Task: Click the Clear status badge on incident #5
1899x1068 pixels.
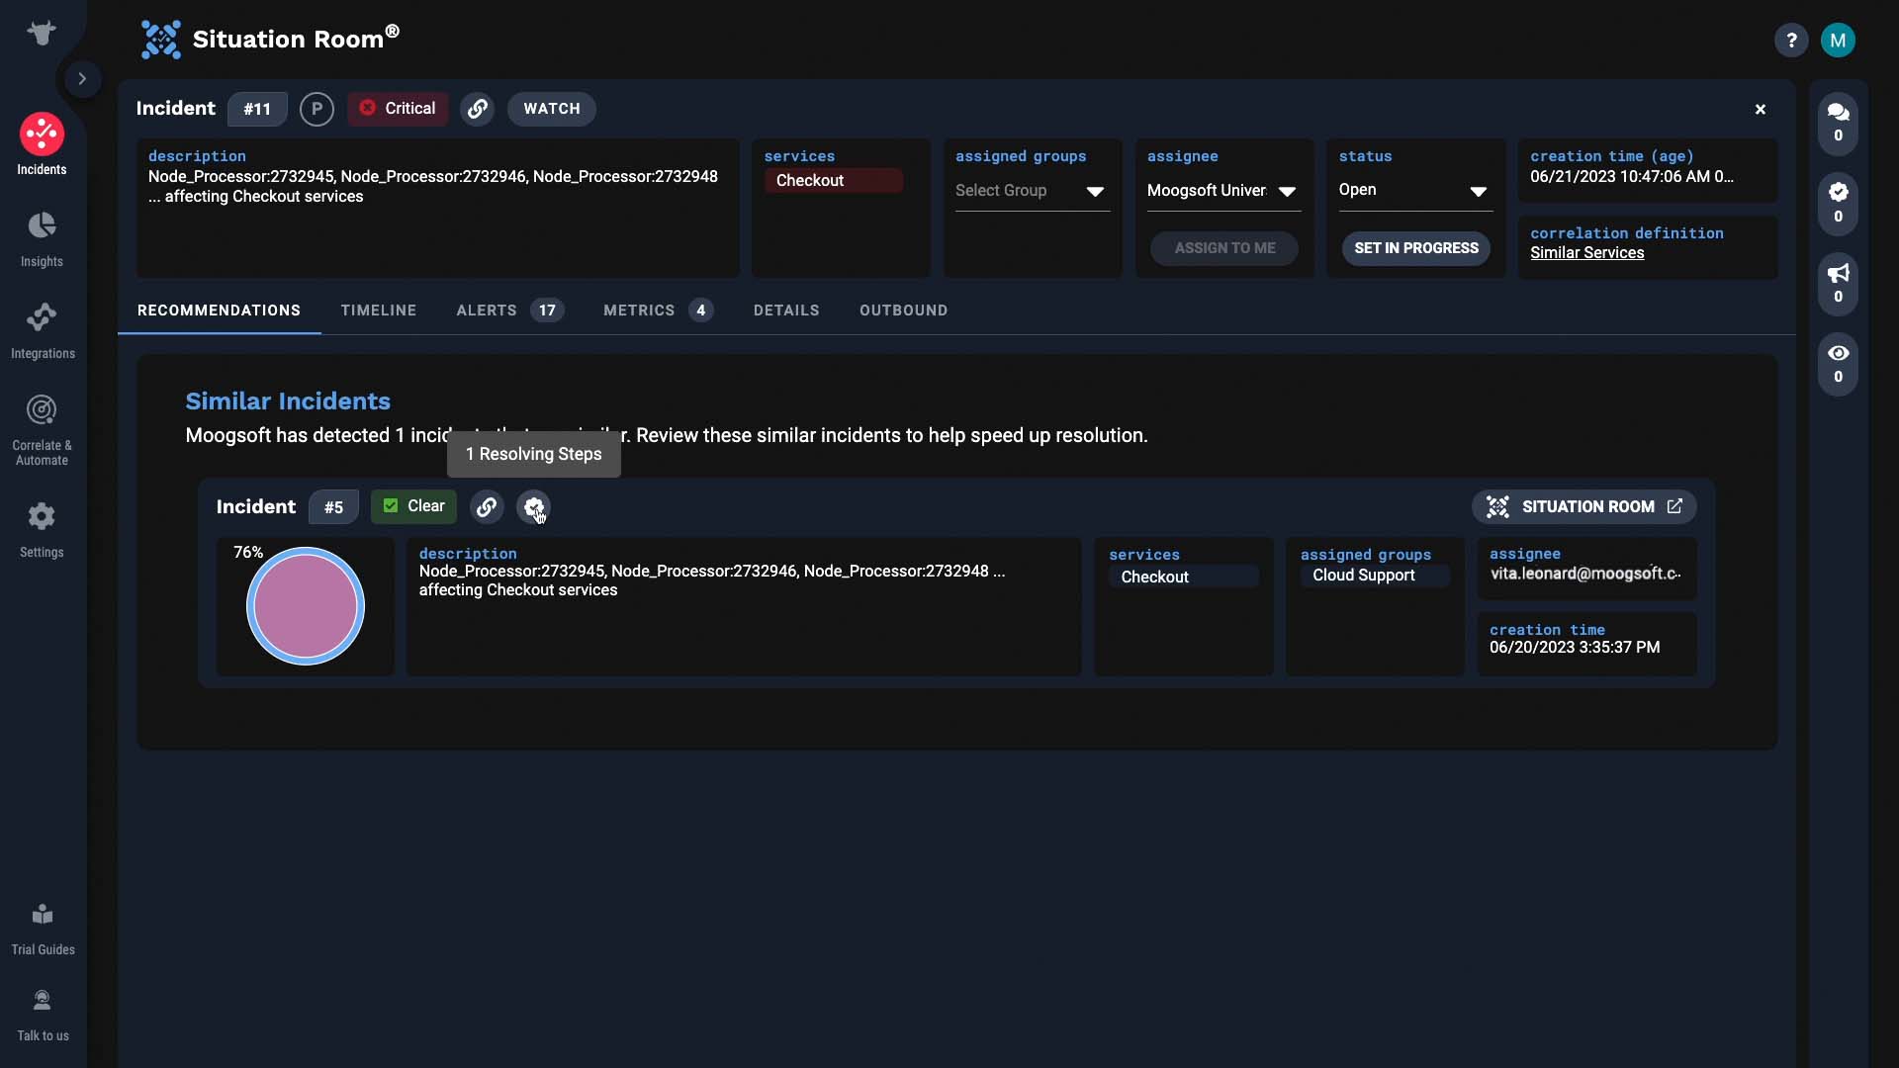Action: [413, 506]
